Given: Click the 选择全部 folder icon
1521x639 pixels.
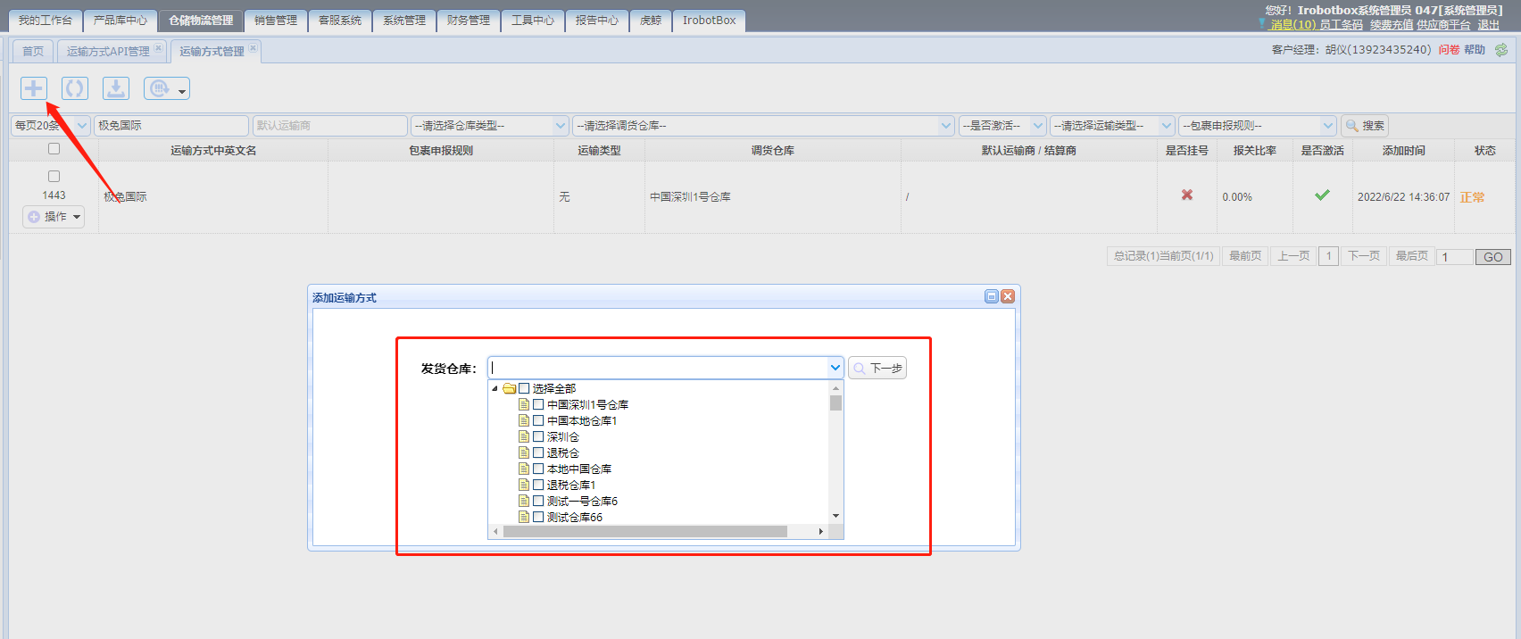Looking at the screenshot, I should point(510,388).
